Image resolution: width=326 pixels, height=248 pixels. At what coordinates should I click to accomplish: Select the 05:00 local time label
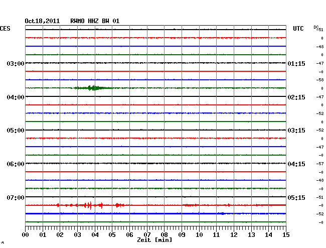tap(16, 131)
